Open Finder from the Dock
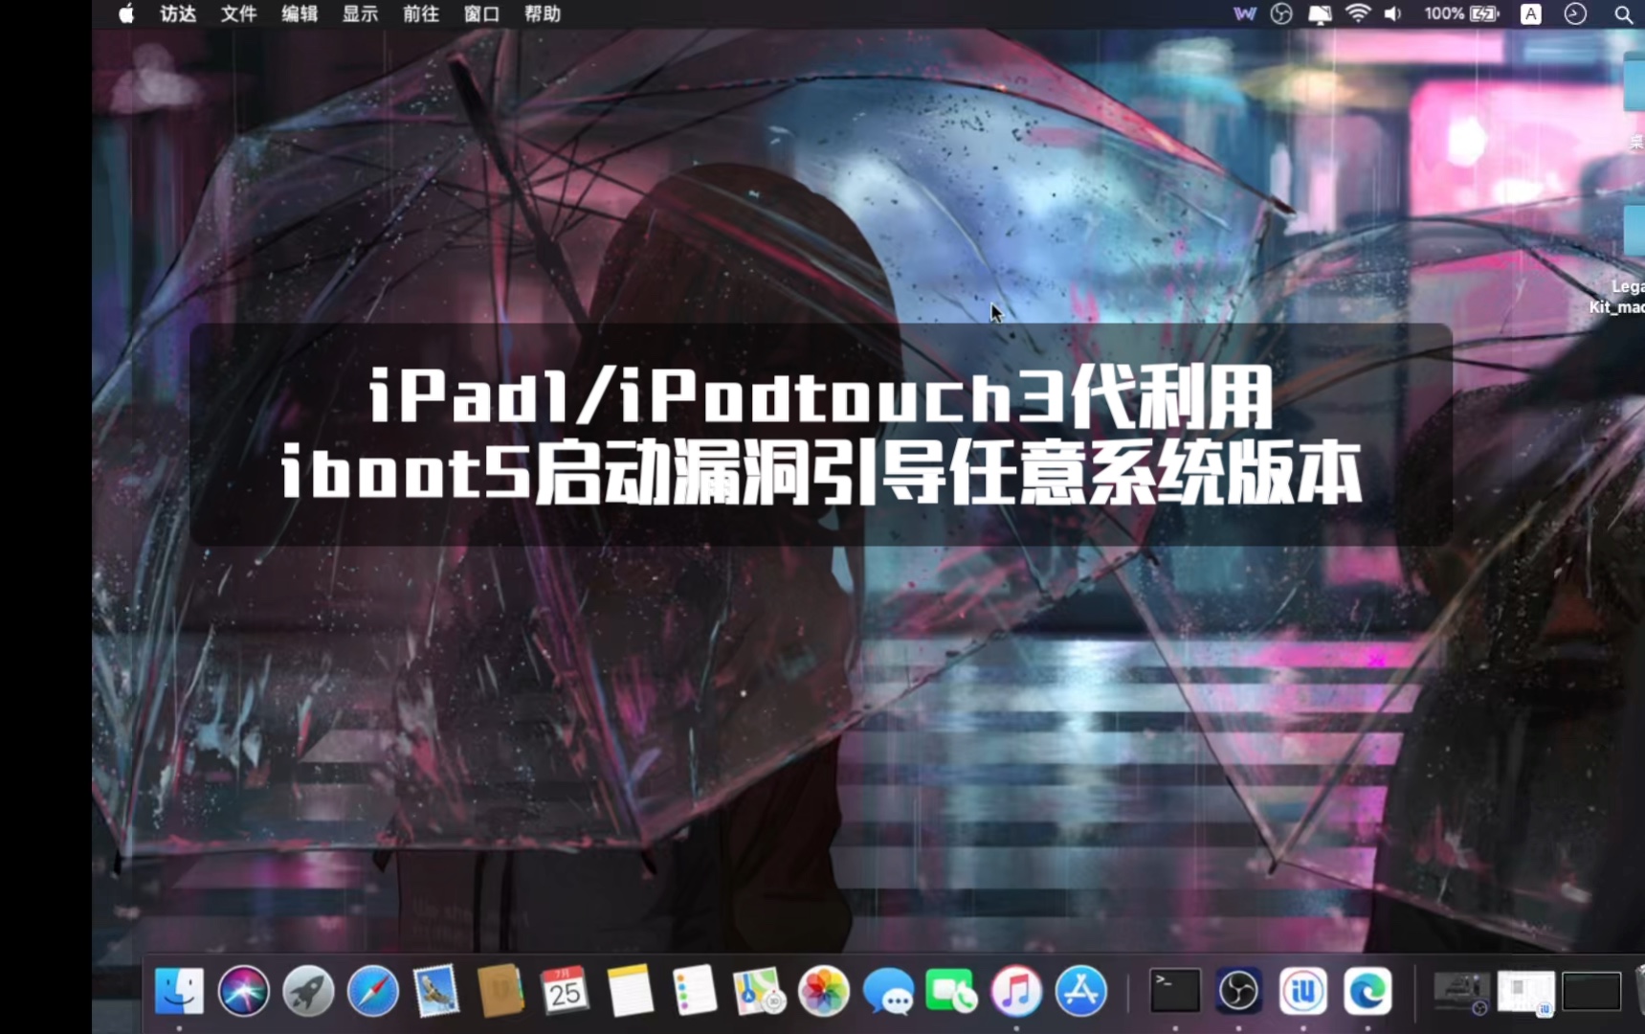 [179, 991]
